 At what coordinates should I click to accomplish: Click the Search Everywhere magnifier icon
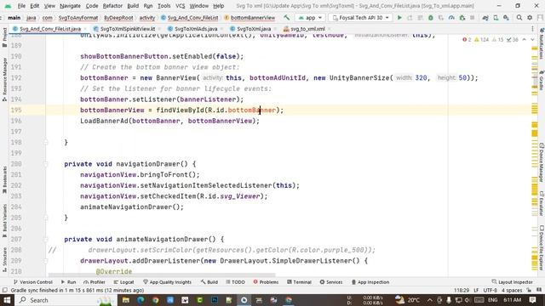point(519,17)
